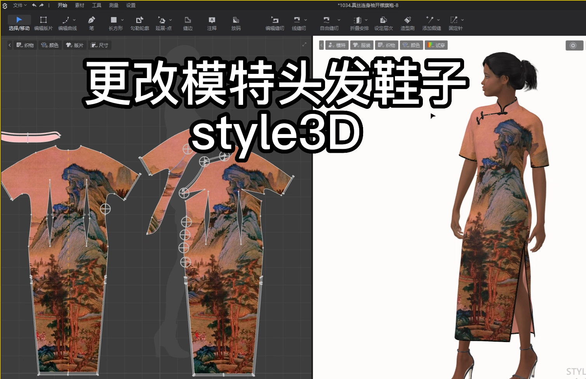Toggle 颜色 display in 2D window
This screenshot has height=379, width=586.
50,45
